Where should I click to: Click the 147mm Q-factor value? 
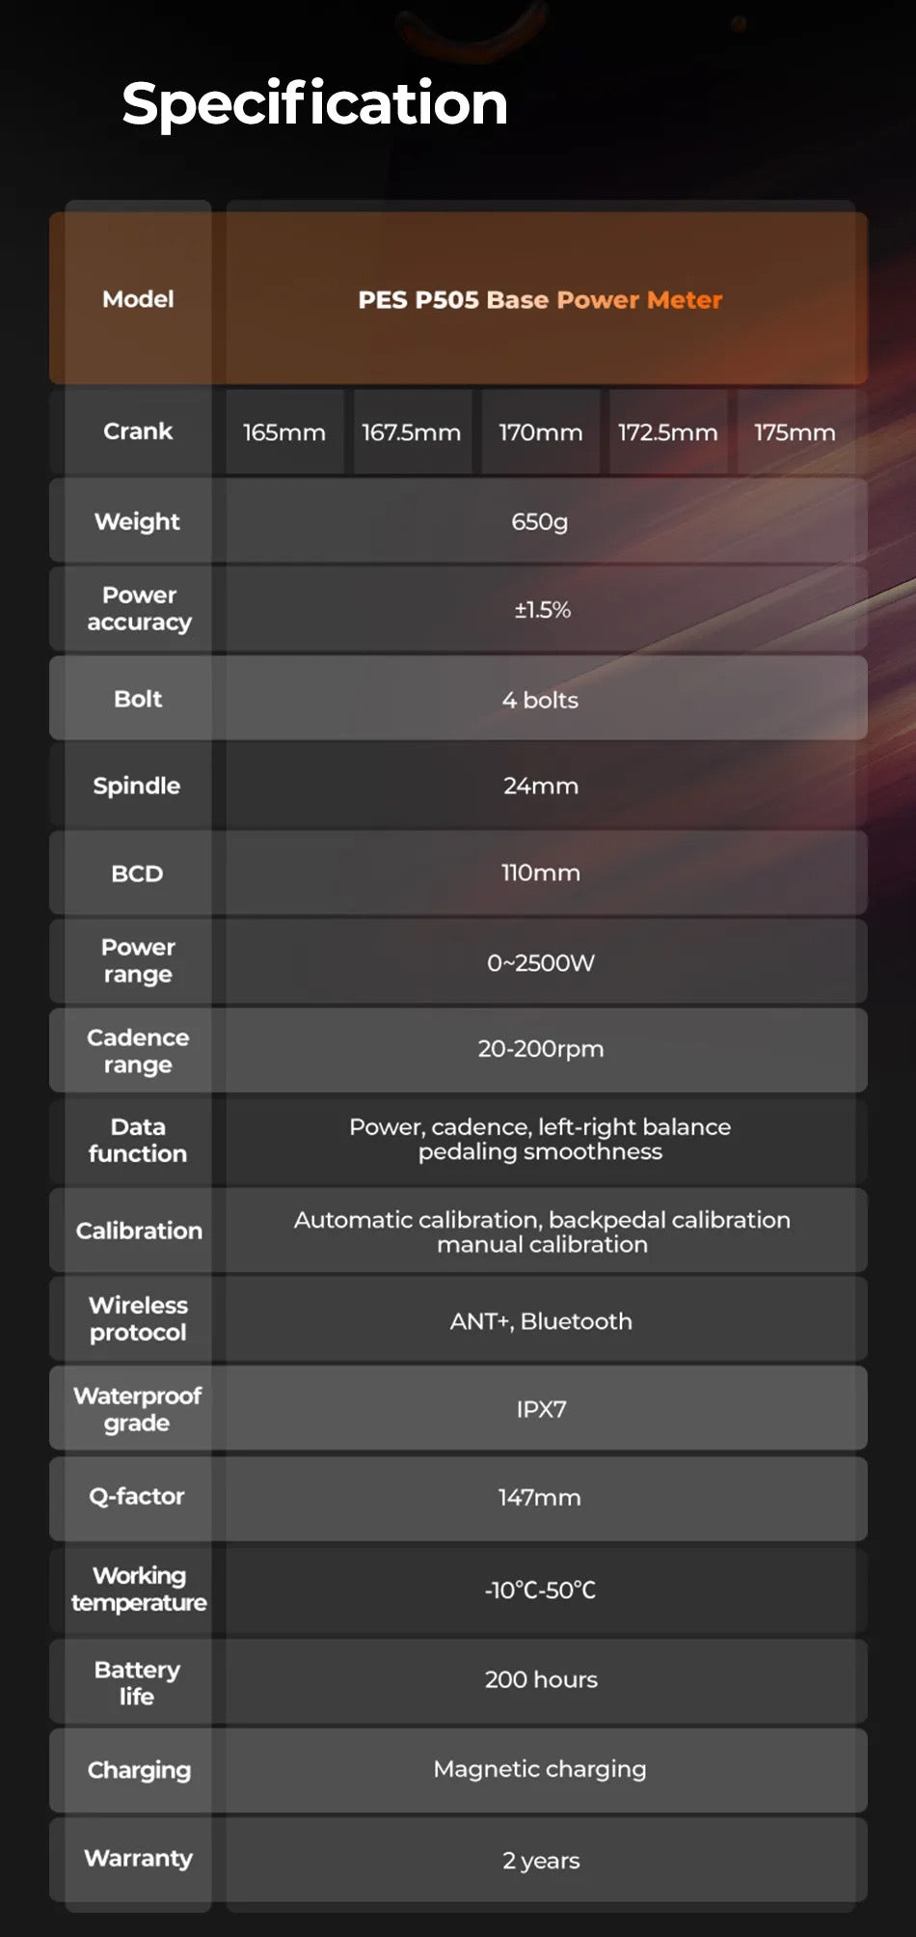pos(540,1497)
